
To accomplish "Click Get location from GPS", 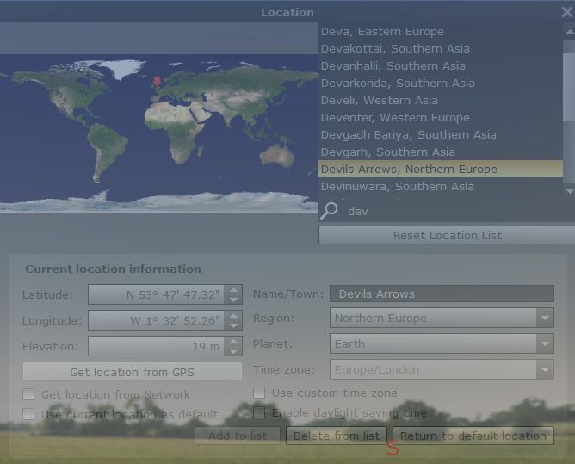I will pos(132,372).
